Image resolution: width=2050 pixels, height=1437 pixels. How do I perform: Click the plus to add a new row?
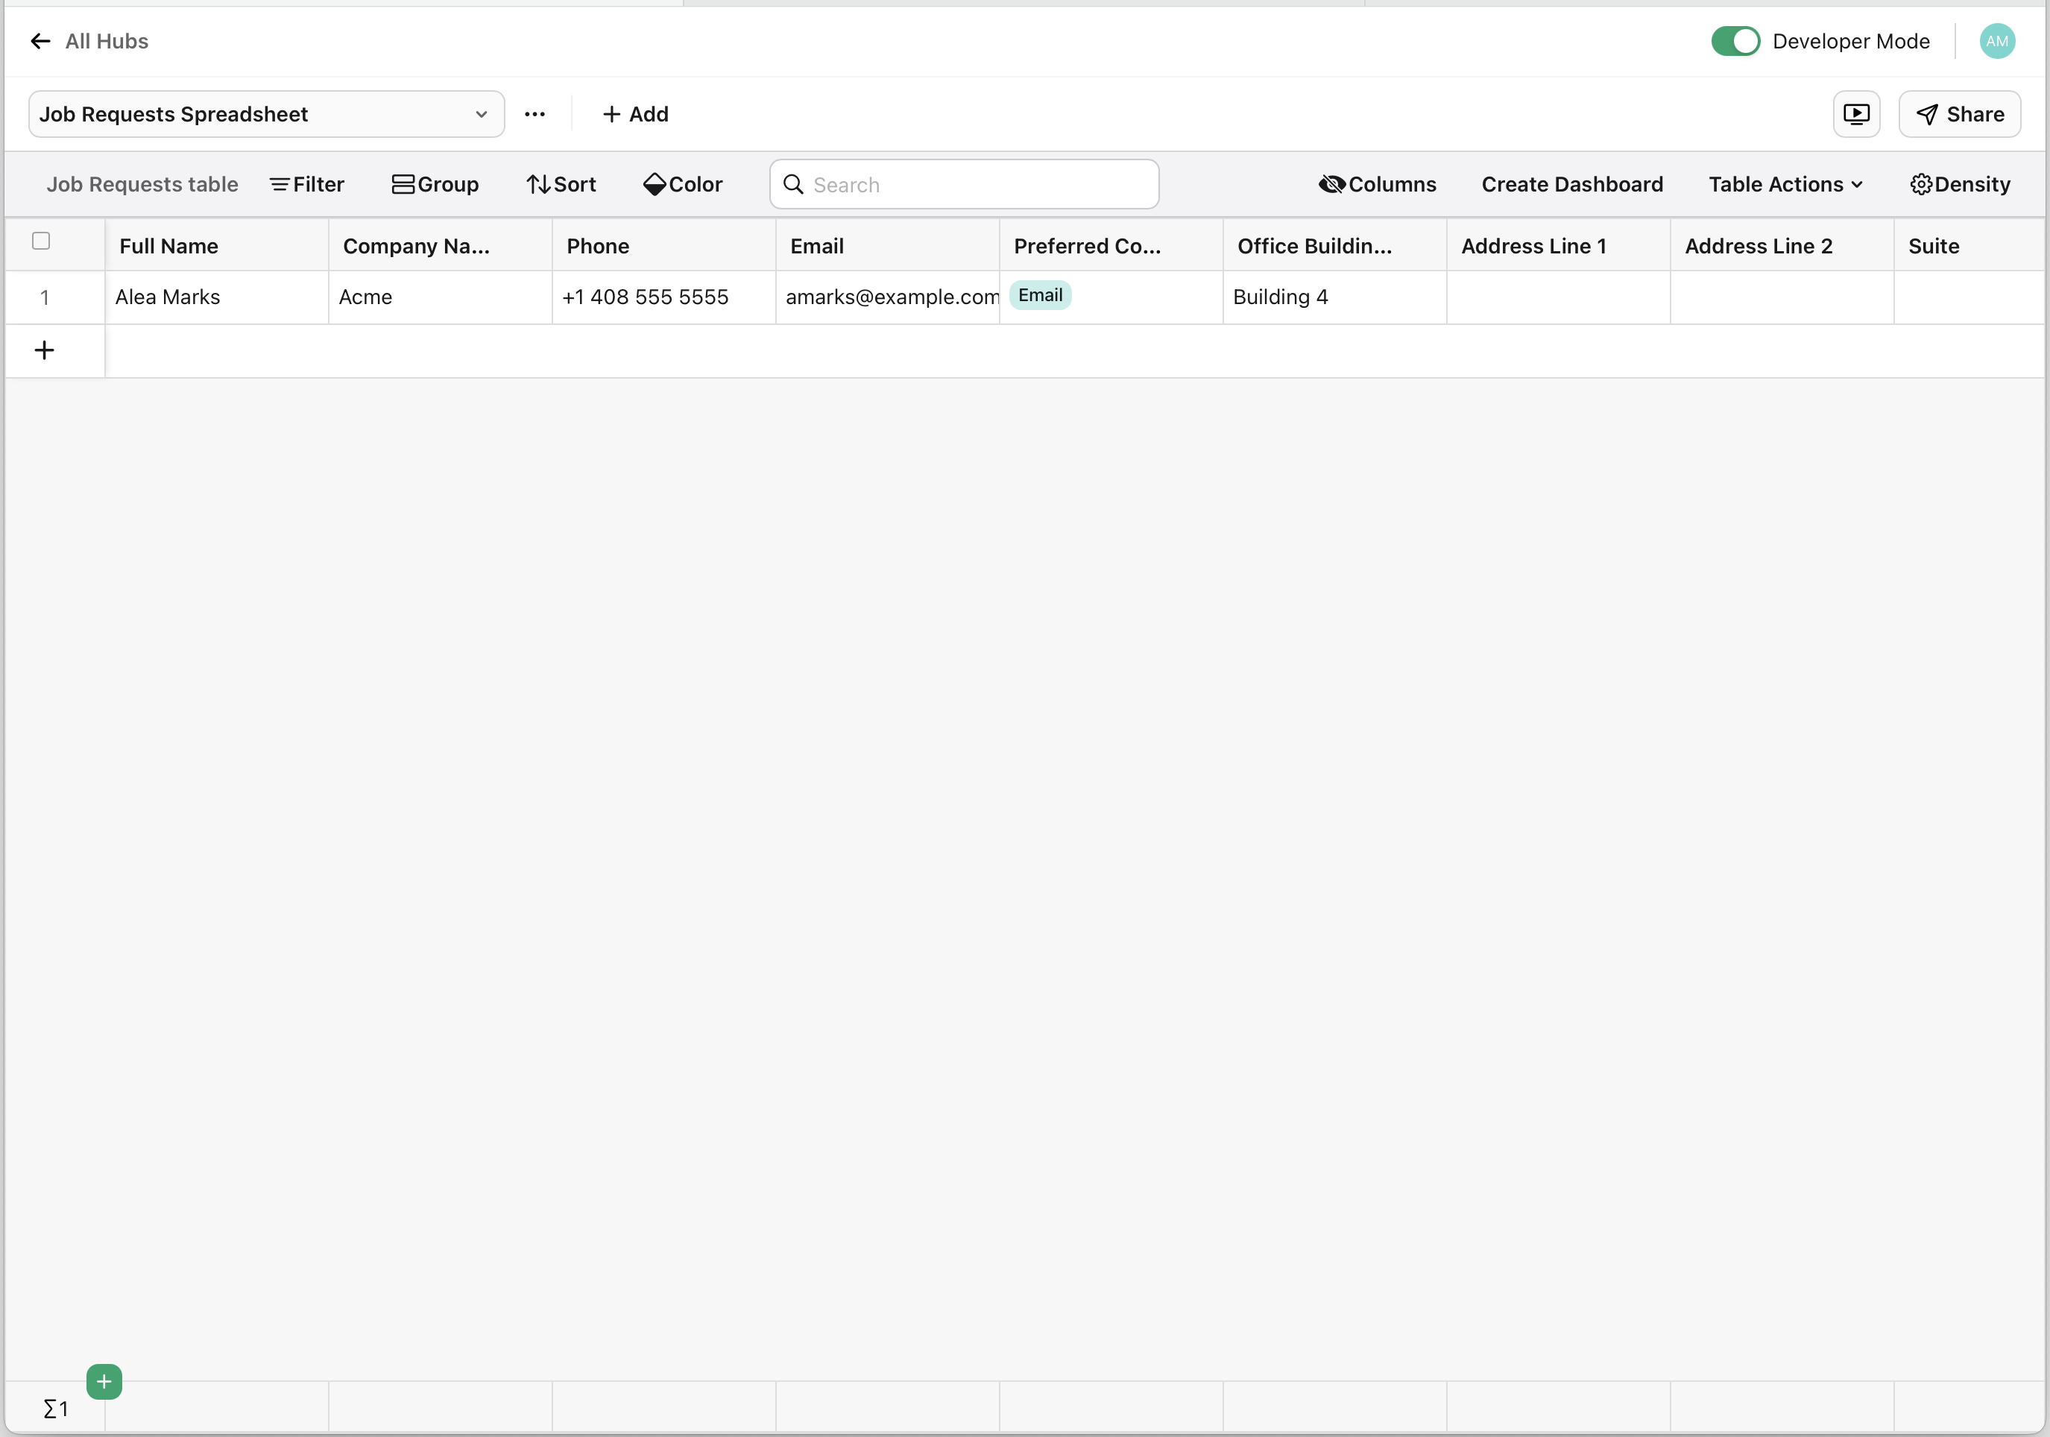click(44, 350)
